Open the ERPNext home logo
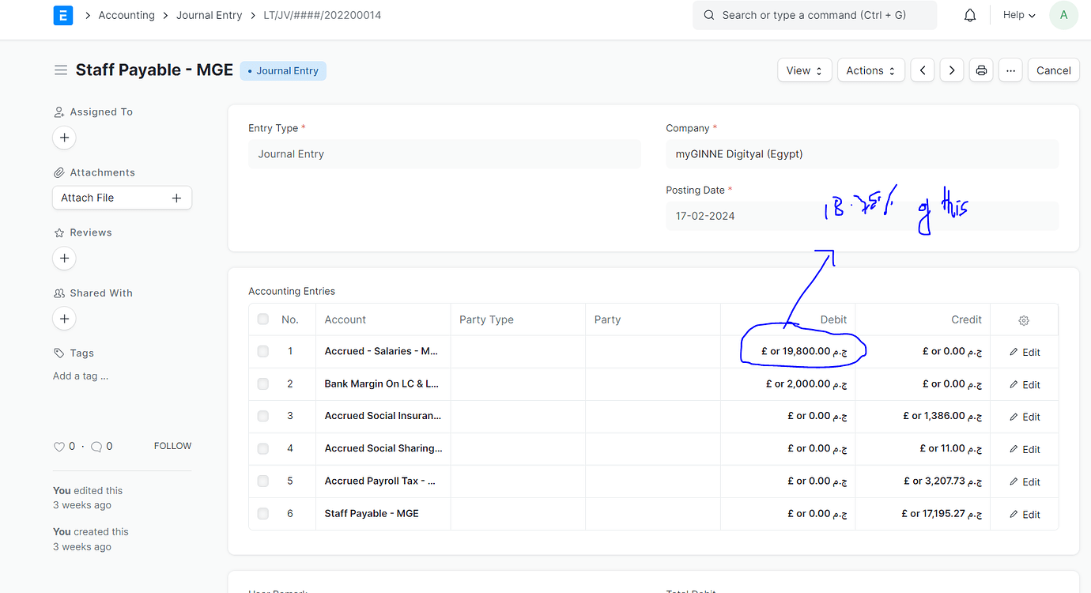Image resolution: width=1091 pixels, height=593 pixels. pyautogui.click(x=62, y=15)
